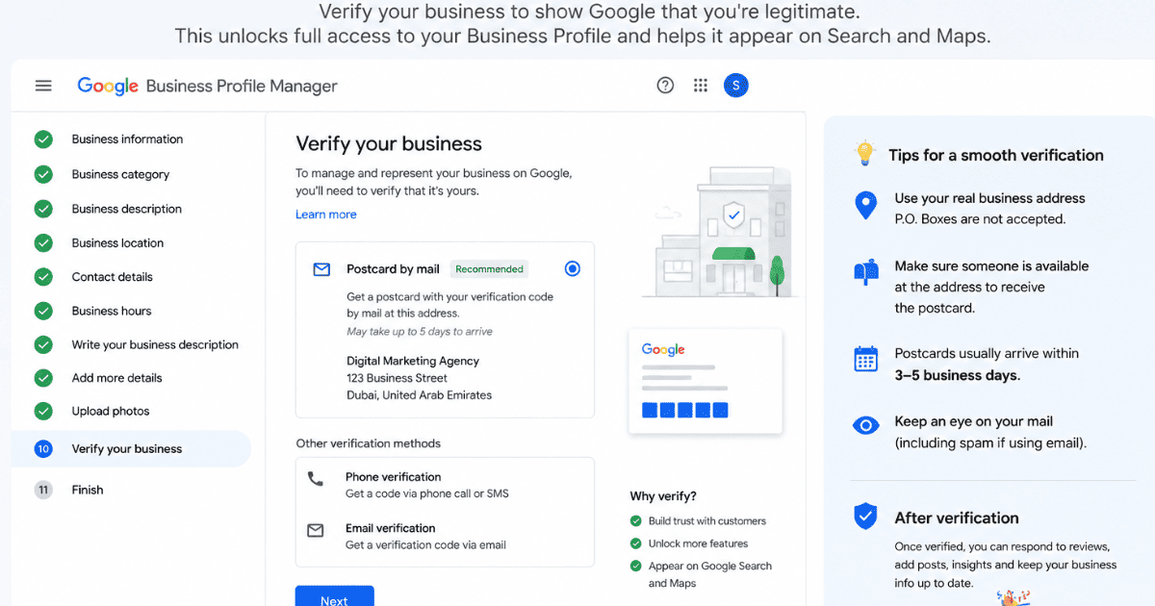Image resolution: width=1155 pixels, height=606 pixels.
Task: Click the Next button
Action: pyautogui.click(x=334, y=596)
